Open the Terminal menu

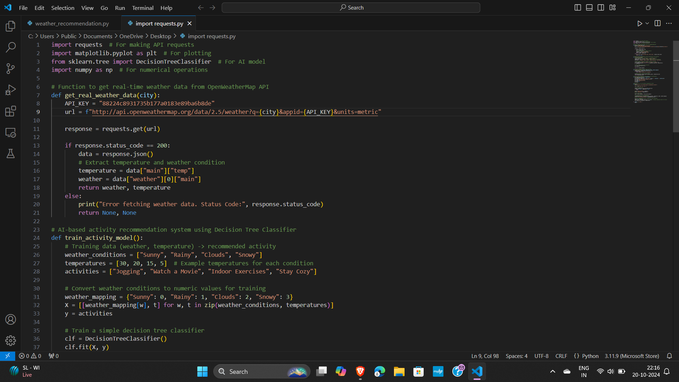pos(143,8)
